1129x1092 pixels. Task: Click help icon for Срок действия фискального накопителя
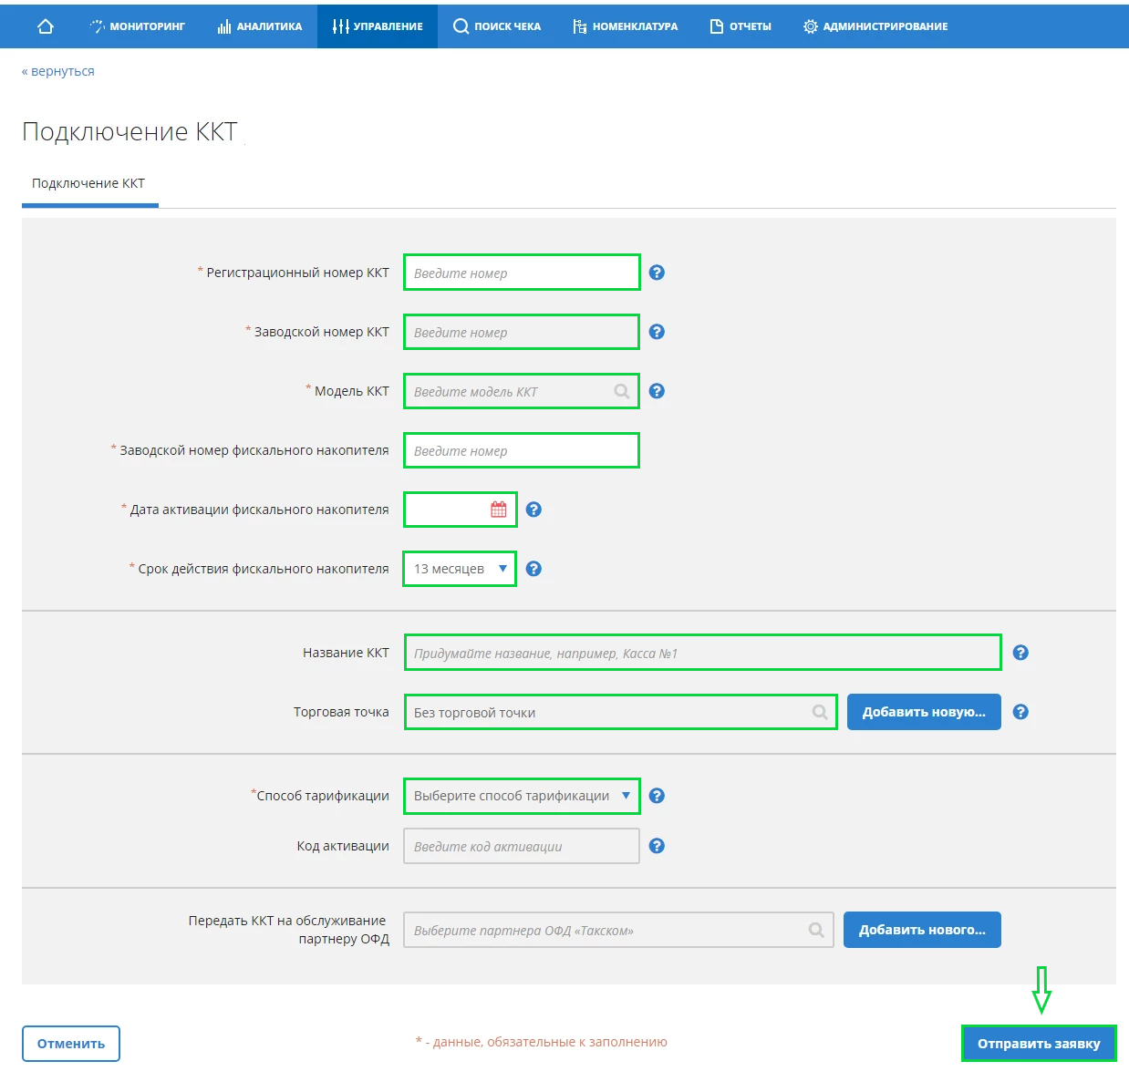[x=534, y=569]
